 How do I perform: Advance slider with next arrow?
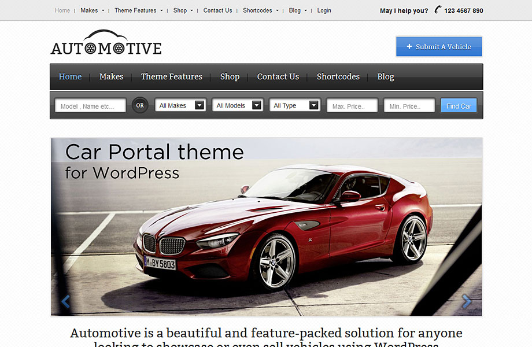(467, 301)
